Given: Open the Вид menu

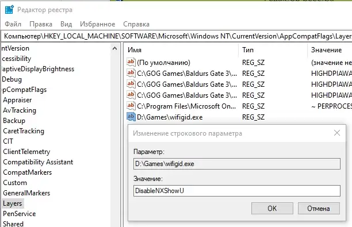Looking at the screenshot, I should click(66, 24).
